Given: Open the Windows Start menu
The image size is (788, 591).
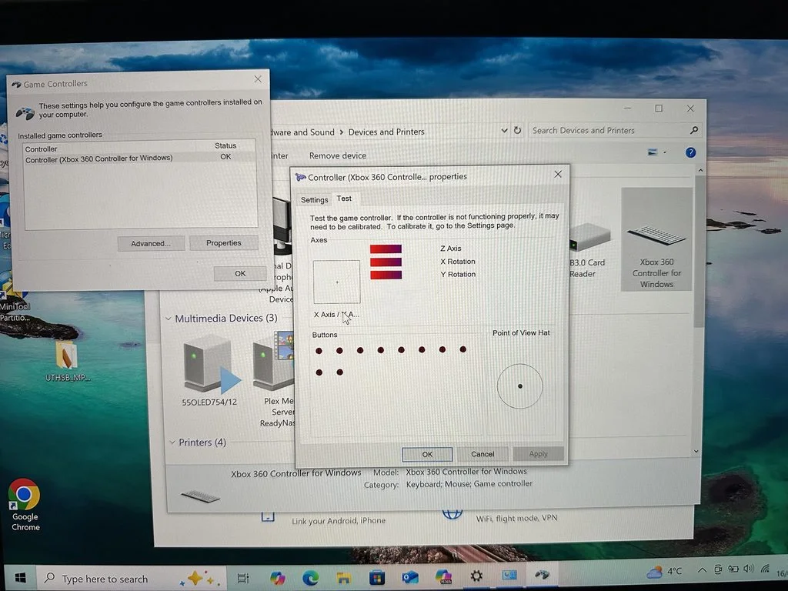Looking at the screenshot, I should point(20,577).
